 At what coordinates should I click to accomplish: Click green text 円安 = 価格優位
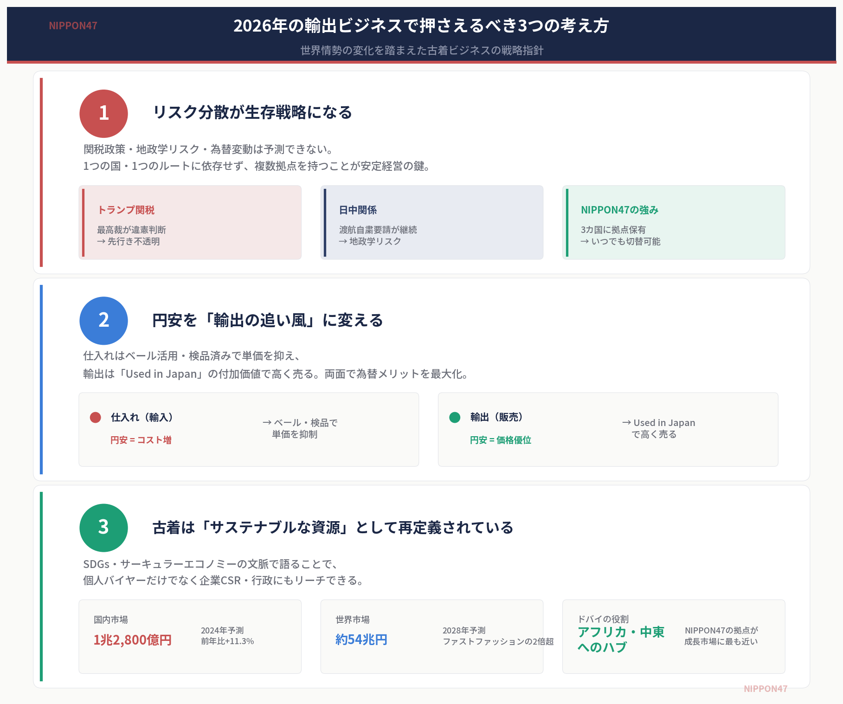point(501,440)
